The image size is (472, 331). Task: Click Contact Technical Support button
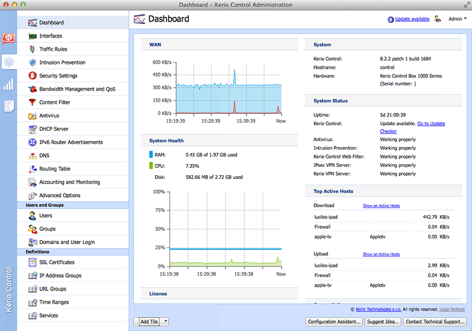point(435,322)
